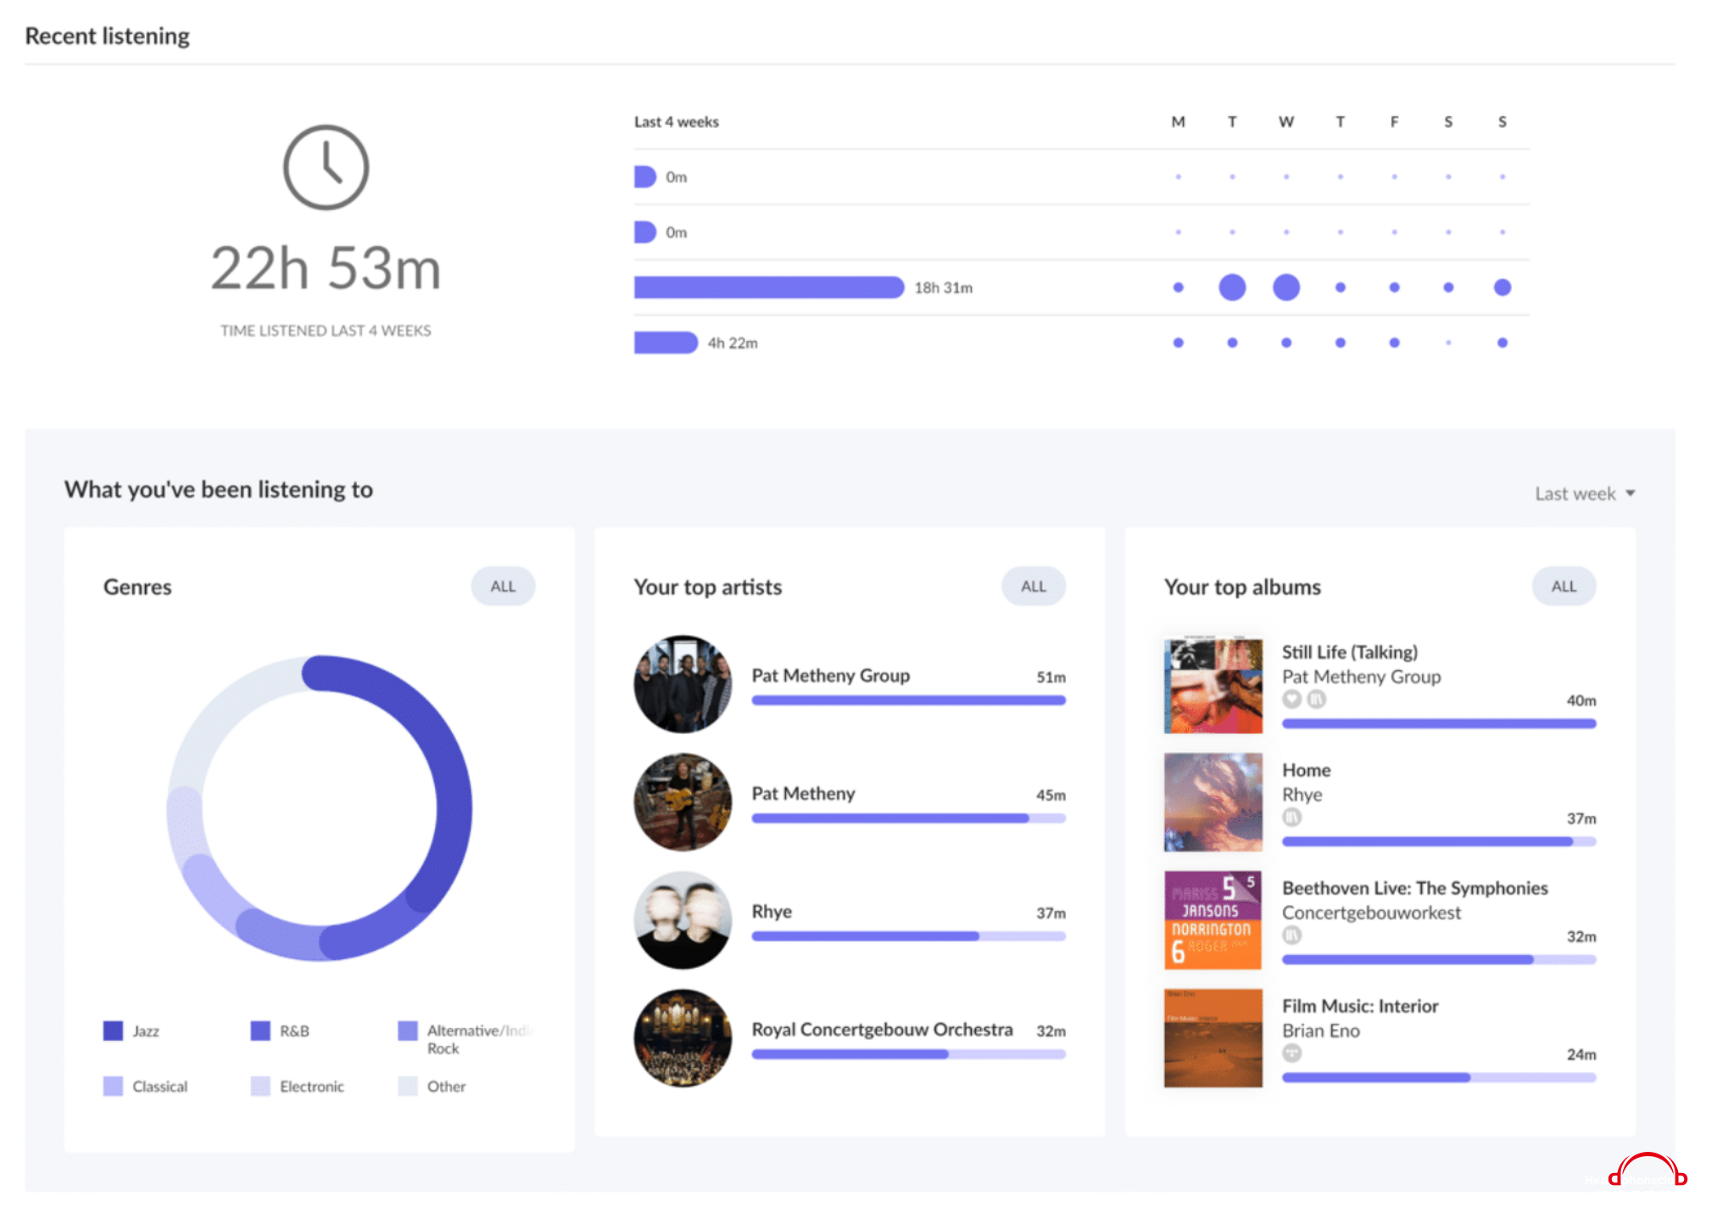Click the 22h 53m total time text
The height and width of the screenshot is (1207, 1717).
coord(326,268)
